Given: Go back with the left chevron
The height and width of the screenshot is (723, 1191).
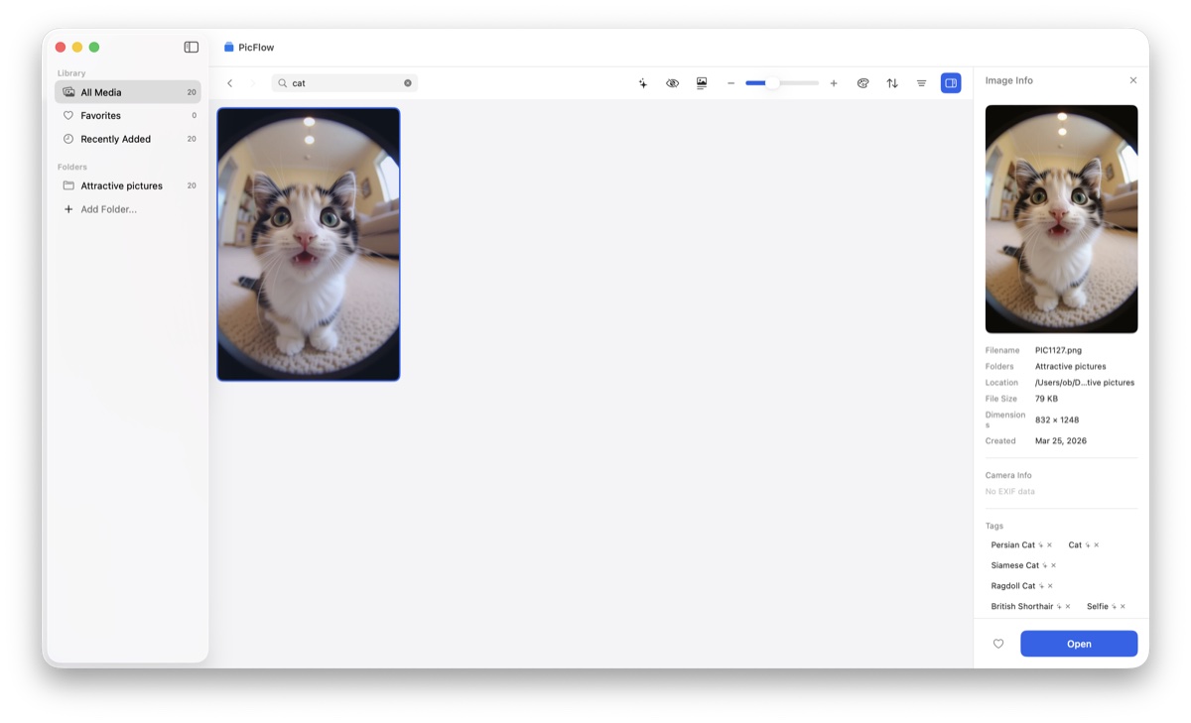Looking at the screenshot, I should (230, 83).
